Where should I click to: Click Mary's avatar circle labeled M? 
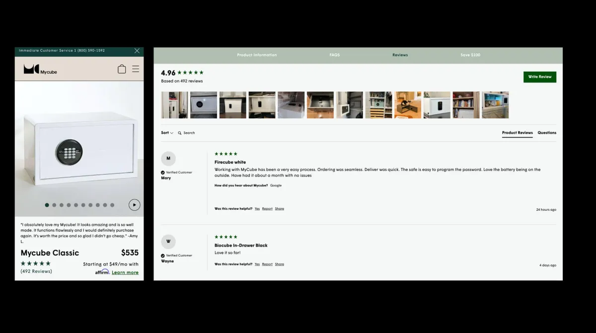tap(168, 159)
